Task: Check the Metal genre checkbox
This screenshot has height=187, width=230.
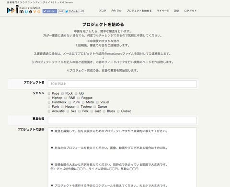Action: 83,102
